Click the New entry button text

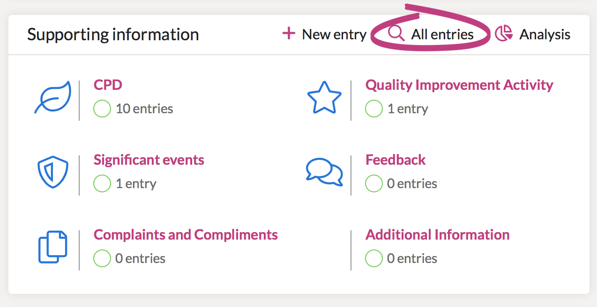coord(334,34)
